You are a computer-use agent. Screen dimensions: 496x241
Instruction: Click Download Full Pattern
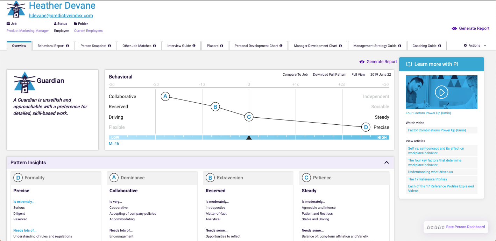pyautogui.click(x=330, y=75)
